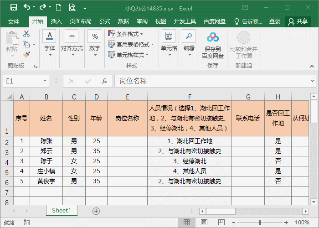The image size is (319, 228).
Task: Open the 编辑 editing group
Action: (189, 43)
